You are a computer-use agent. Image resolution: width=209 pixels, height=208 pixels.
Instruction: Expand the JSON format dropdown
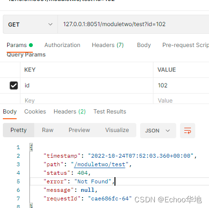(158, 131)
